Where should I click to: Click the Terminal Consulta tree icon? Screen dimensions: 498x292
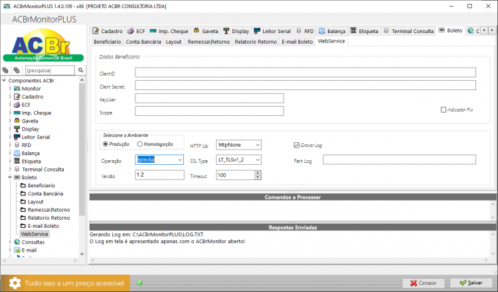[x=17, y=169]
